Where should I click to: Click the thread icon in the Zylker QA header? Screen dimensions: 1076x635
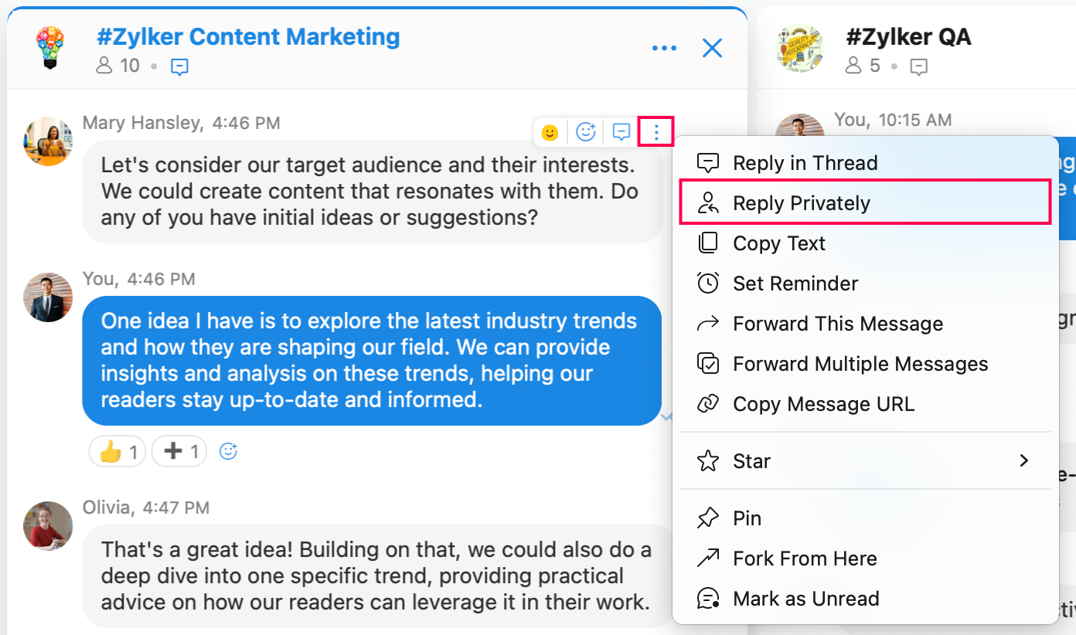[918, 67]
